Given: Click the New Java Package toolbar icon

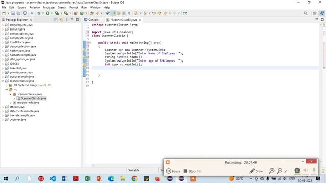Looking at the screenshot, I should click(x=76, y=13).
